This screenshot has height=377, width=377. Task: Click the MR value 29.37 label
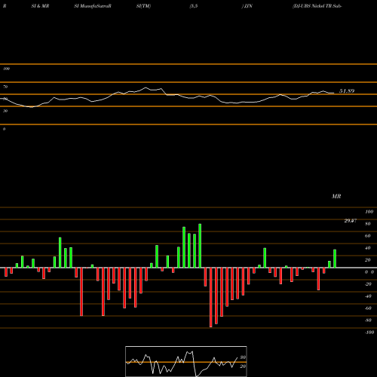coord(351,221)
